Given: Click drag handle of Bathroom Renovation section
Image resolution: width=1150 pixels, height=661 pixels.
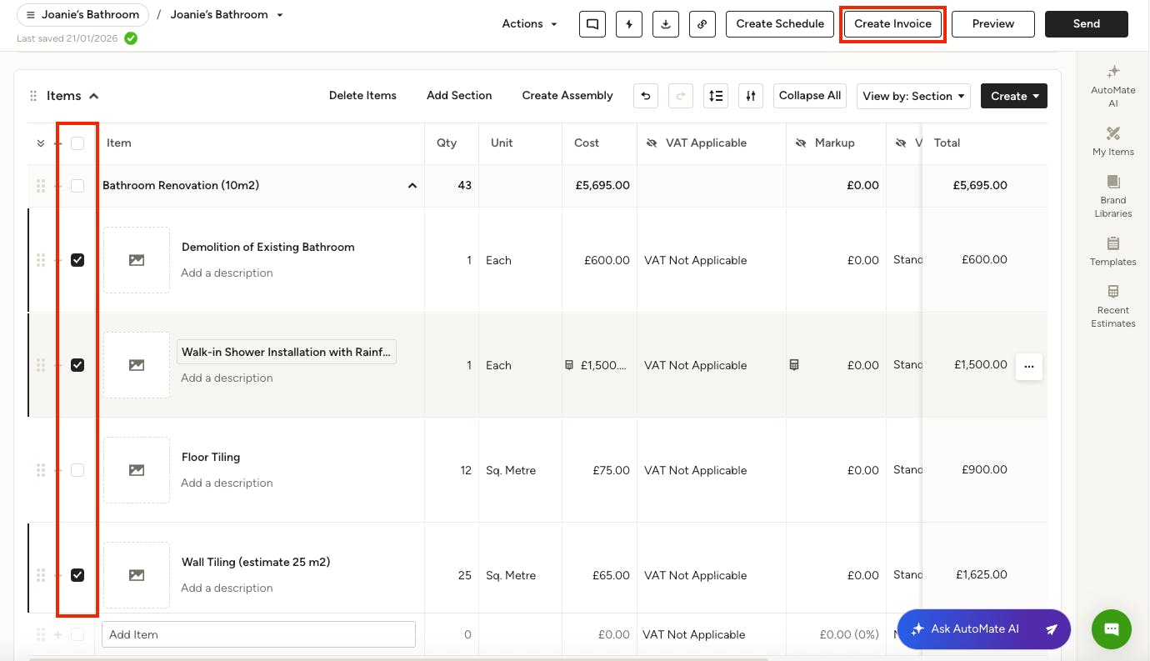Looking at the screenshot, I should [x=40, y=186].
